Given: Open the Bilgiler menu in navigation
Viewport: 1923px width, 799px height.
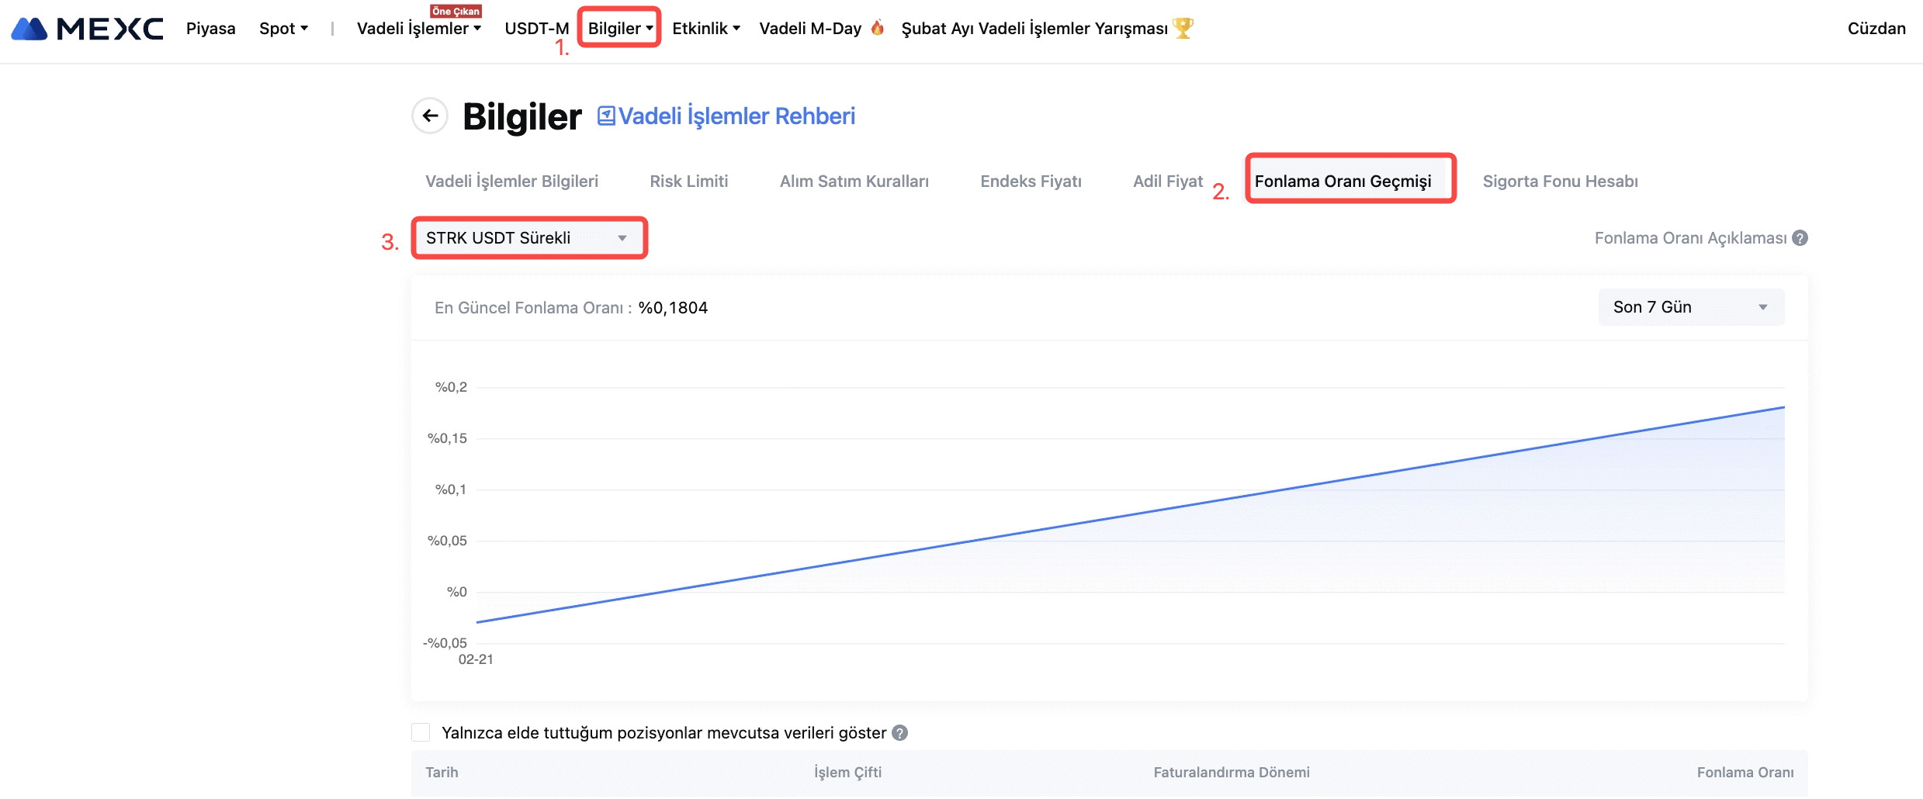Looking at the screenshot, I should pos(619,29).
